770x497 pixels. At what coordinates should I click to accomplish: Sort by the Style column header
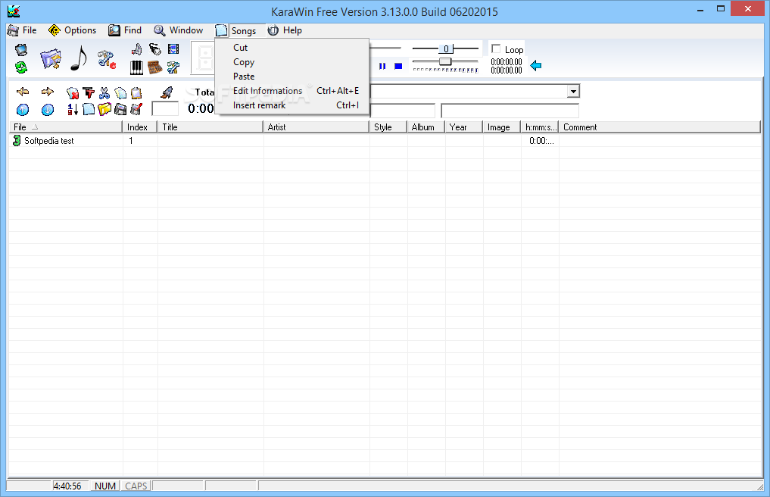388,127
